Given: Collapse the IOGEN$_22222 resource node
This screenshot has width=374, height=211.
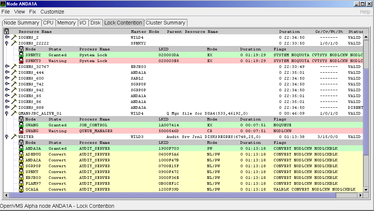Looking at the screenshot, I should coord(7,43).
